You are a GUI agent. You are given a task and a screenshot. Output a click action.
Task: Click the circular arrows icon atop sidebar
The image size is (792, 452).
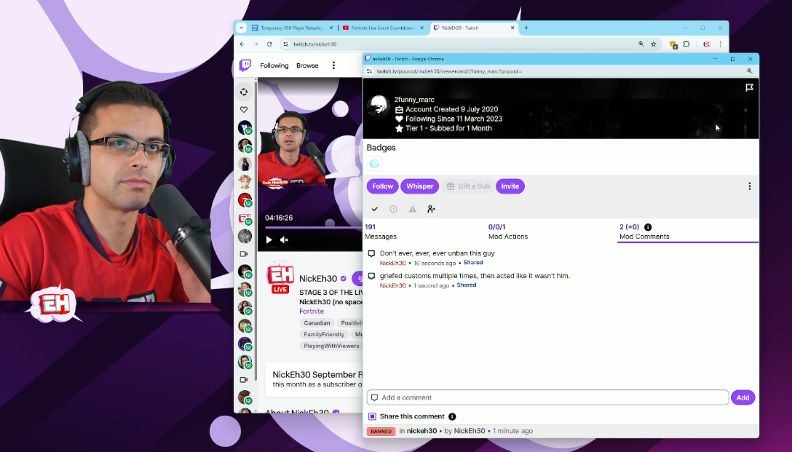[244, 92]
